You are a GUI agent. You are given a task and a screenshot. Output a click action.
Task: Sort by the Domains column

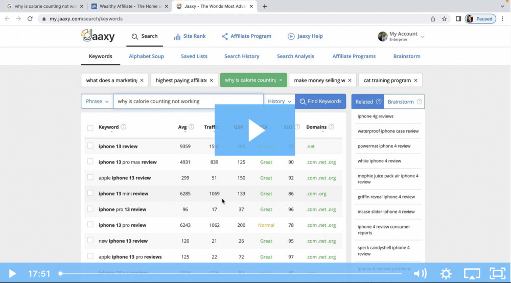pos(316,127)
